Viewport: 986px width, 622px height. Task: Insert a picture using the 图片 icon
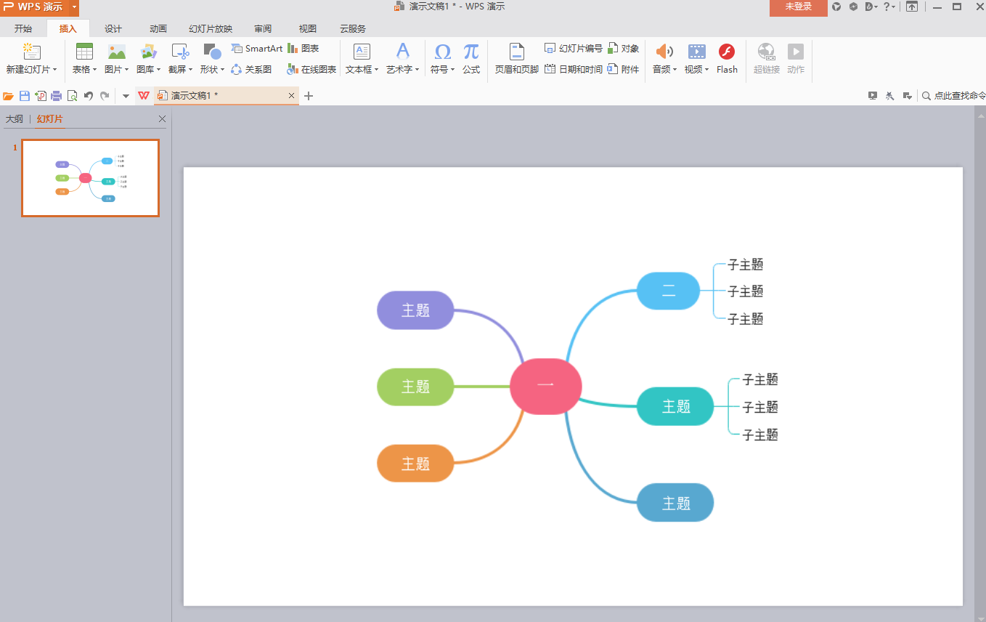(116, 52)
